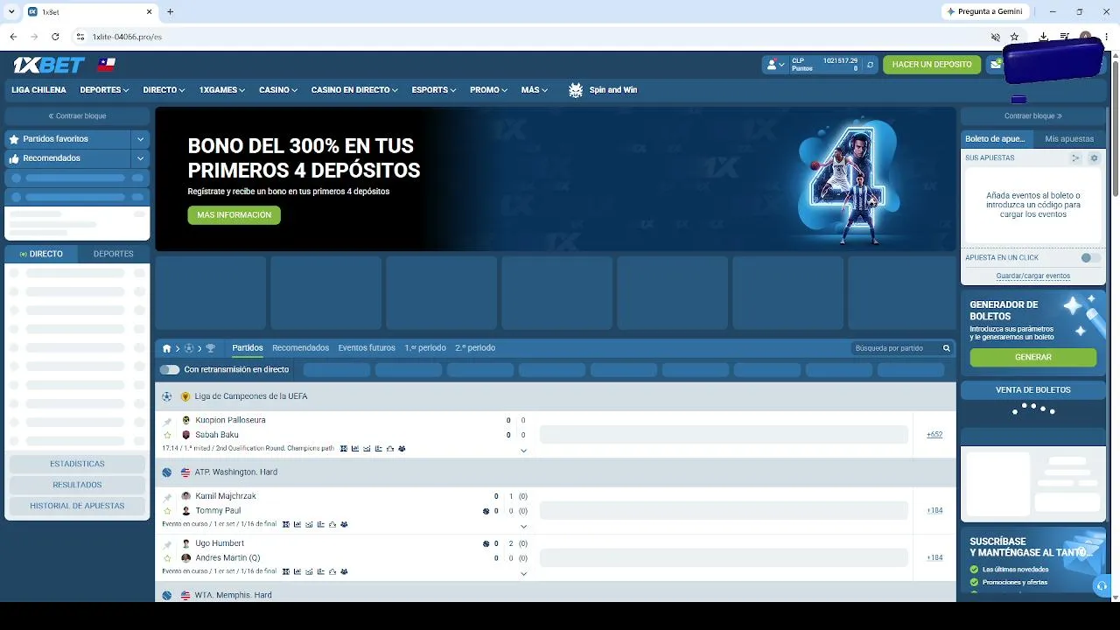Click the bet slip share icon
Viewport: 1120px width, 630px height.
(1076, 158)
